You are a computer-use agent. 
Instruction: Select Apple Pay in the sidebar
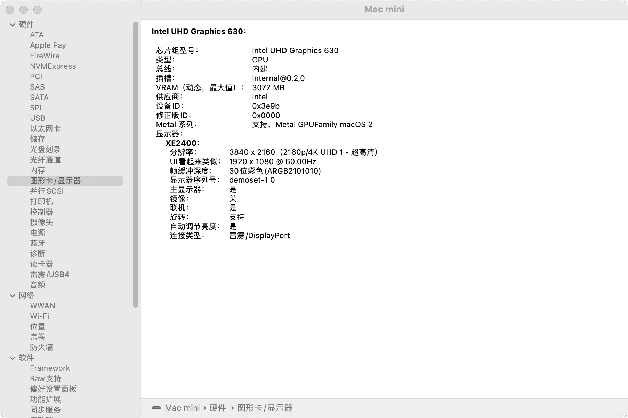click(48, 45)
